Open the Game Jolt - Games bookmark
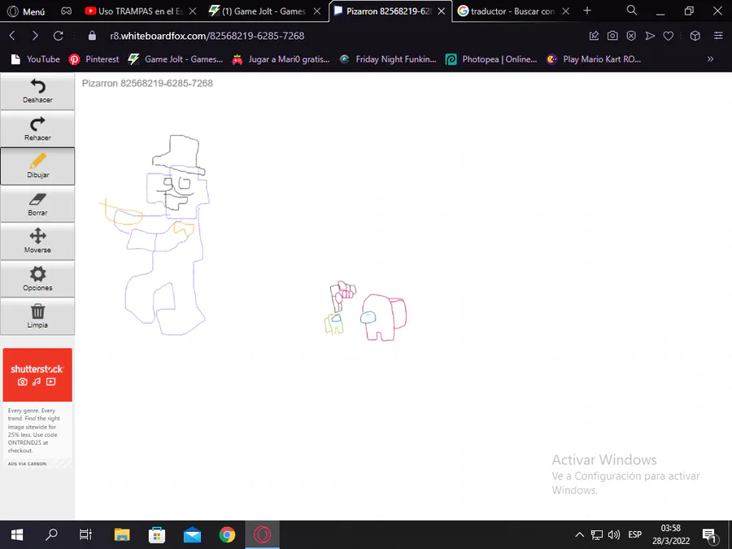732x549 pixels. 176,59
